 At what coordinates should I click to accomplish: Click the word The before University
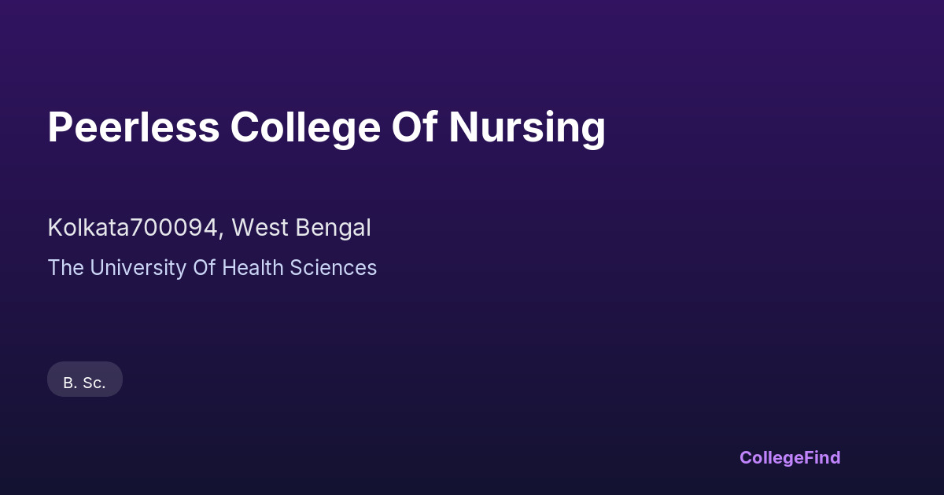[66, 268]
